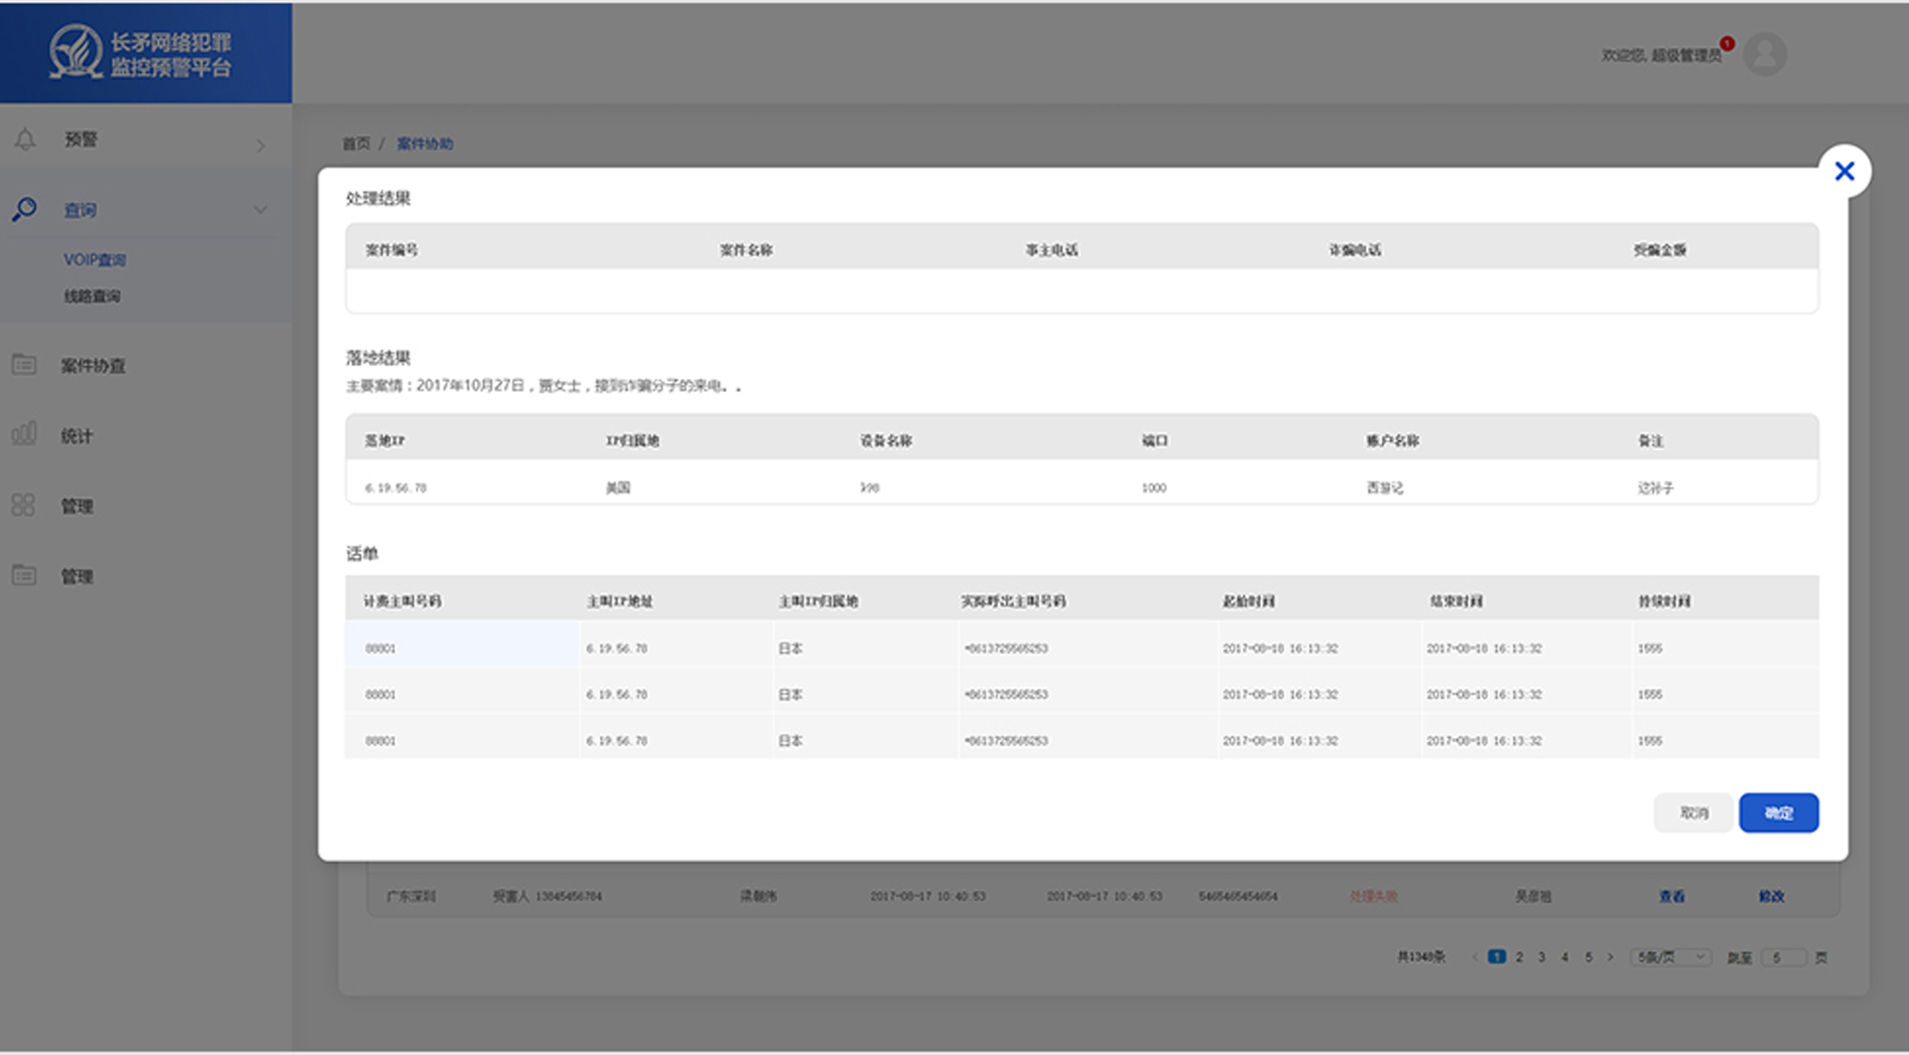Open the VOIP查询 submenu item

(94, 260)
